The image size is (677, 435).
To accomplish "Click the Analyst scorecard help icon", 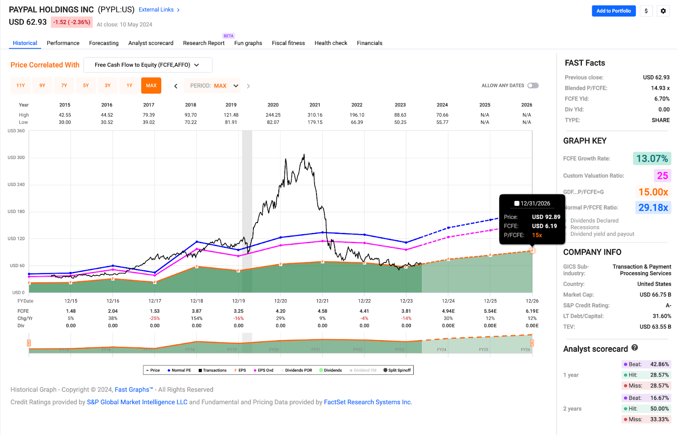I will (x=635, y=347).
